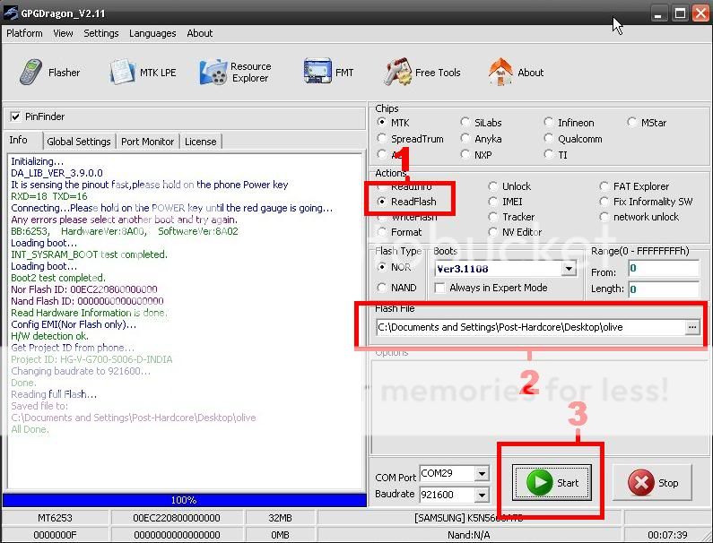Open the COM Port dropdown
713x543 pixels.
coord(482,474)
